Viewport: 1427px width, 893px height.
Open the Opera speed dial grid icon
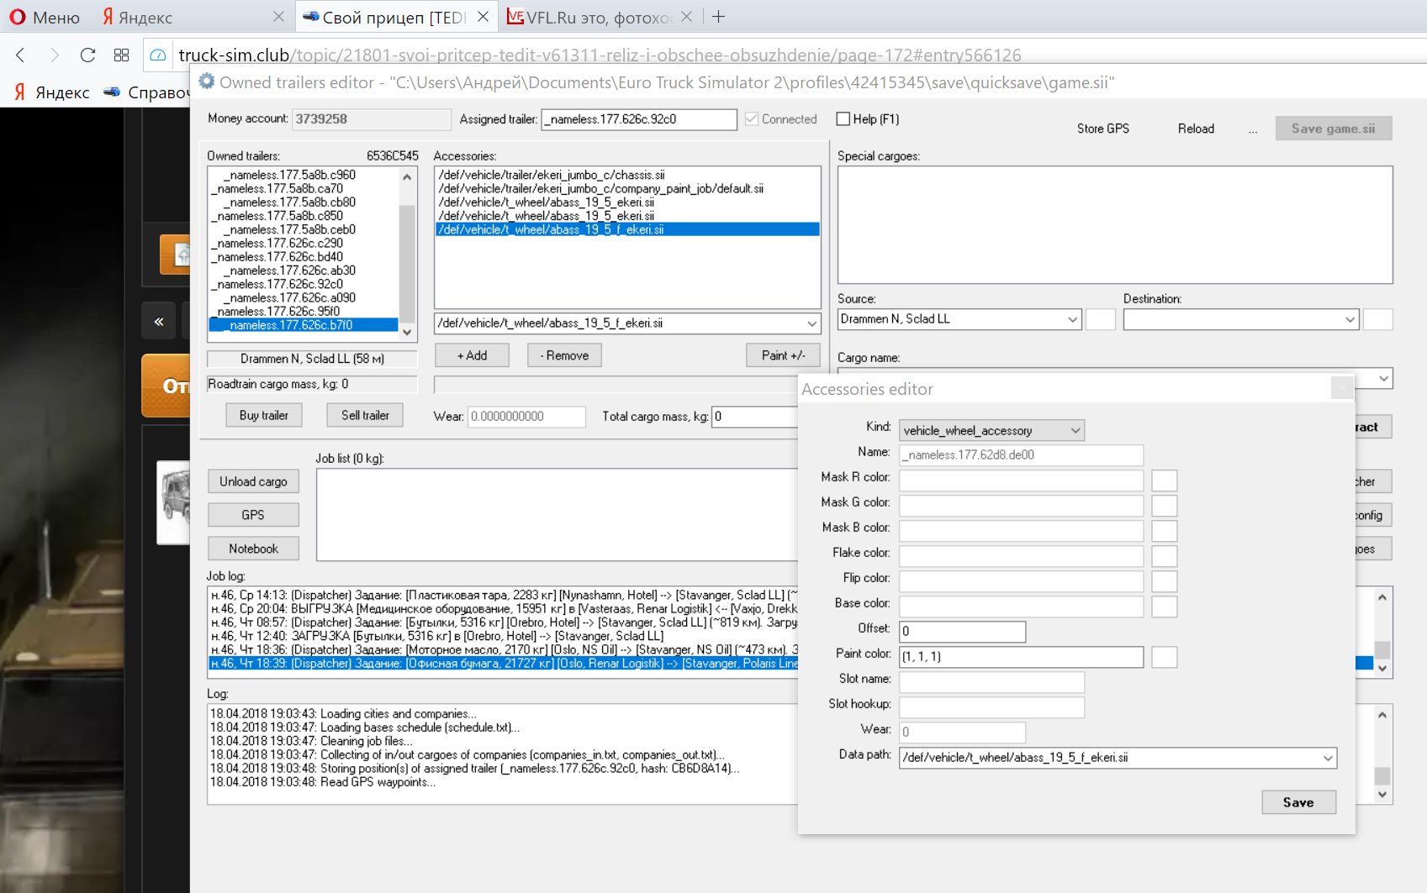click(x=121, y=55)
